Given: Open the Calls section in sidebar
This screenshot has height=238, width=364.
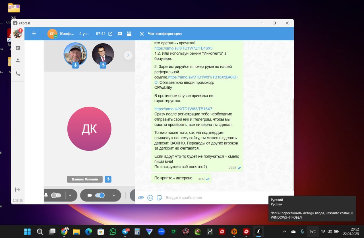Looking at the screenshot, I should pos(18,73).
